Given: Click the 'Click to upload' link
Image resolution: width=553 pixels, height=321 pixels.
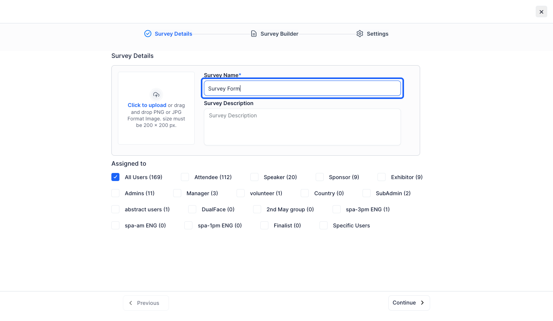Looking at the screenshot, I should tap(147, 105).
